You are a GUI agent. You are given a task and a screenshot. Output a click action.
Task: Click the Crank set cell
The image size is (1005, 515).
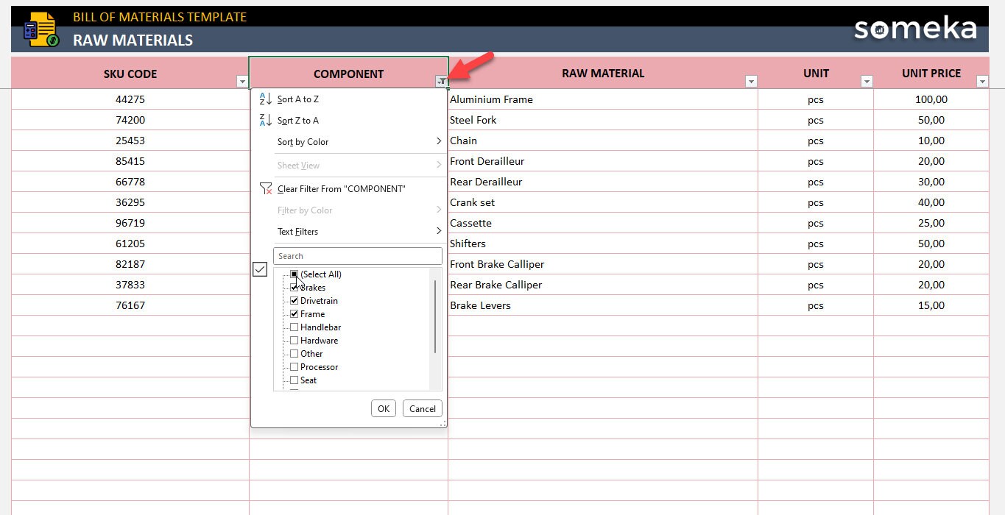[603, 202]
